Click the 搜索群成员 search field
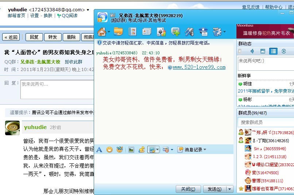 pos(266,122)
